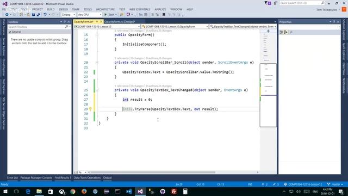Open the PROJECT menu

click(38, 9)
